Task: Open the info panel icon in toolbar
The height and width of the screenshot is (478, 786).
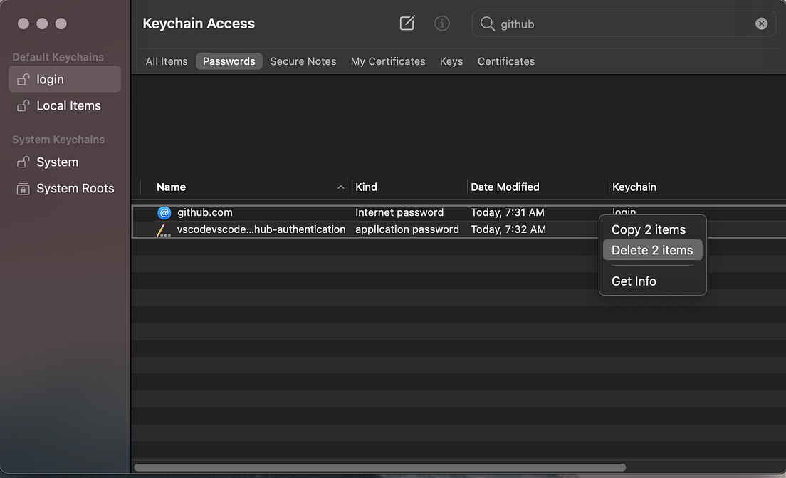Action: [x=441, y=23]
